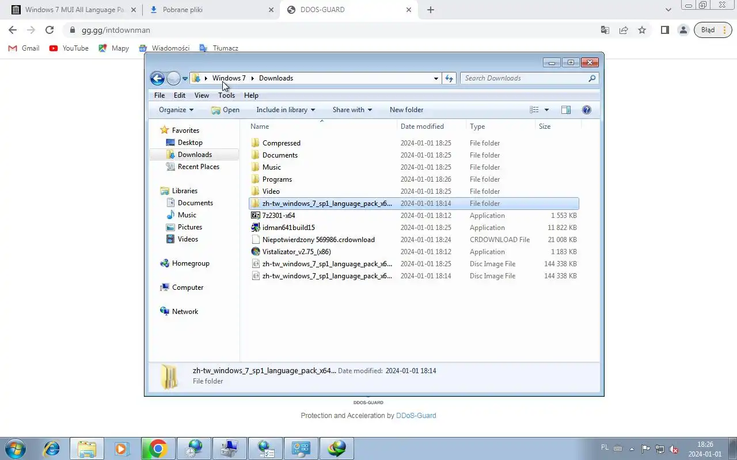Close the DDOS-GUARD tab
737x460 pixels.
click(x=409, y=10)
